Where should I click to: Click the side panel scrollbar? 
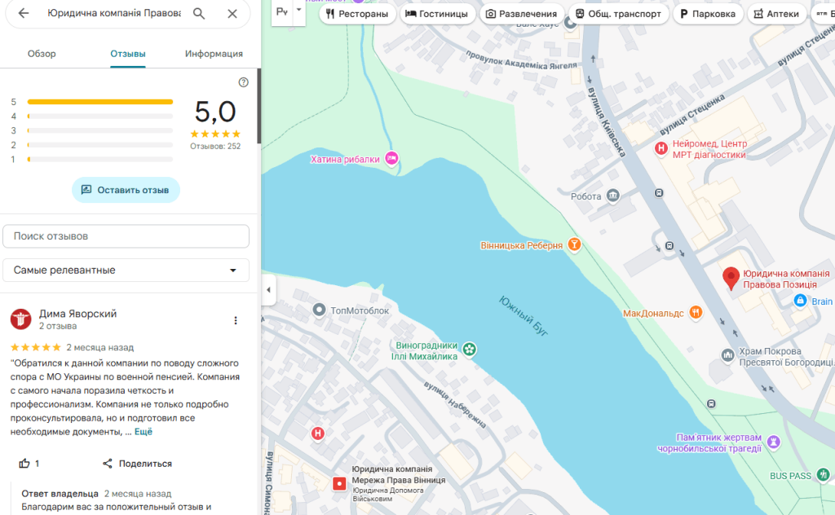pos(258,107)
